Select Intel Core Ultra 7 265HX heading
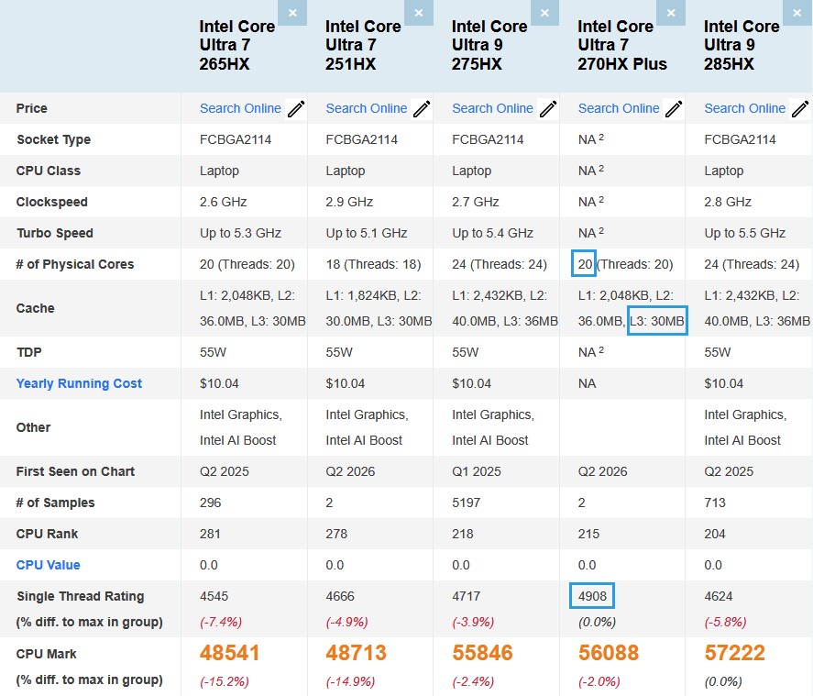This screenshot has height=696, width=813. [237, 45]
